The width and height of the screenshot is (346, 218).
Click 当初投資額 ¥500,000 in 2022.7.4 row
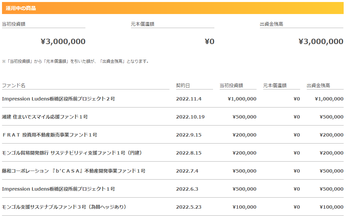click(x=245, y=171)
